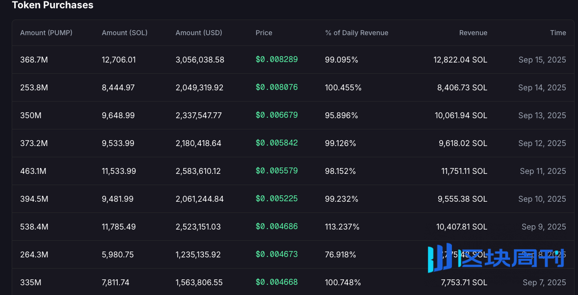Select the Sep 11, 2025 date

[543, 171]
